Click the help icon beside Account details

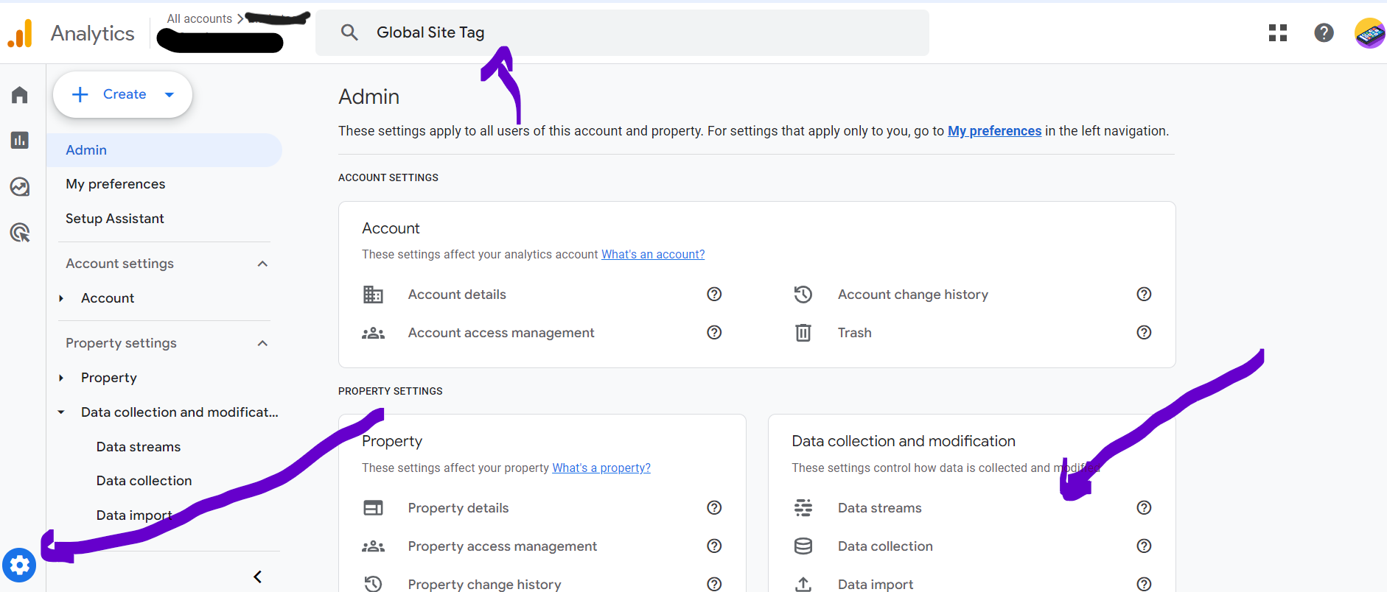[x=713, y=295]
